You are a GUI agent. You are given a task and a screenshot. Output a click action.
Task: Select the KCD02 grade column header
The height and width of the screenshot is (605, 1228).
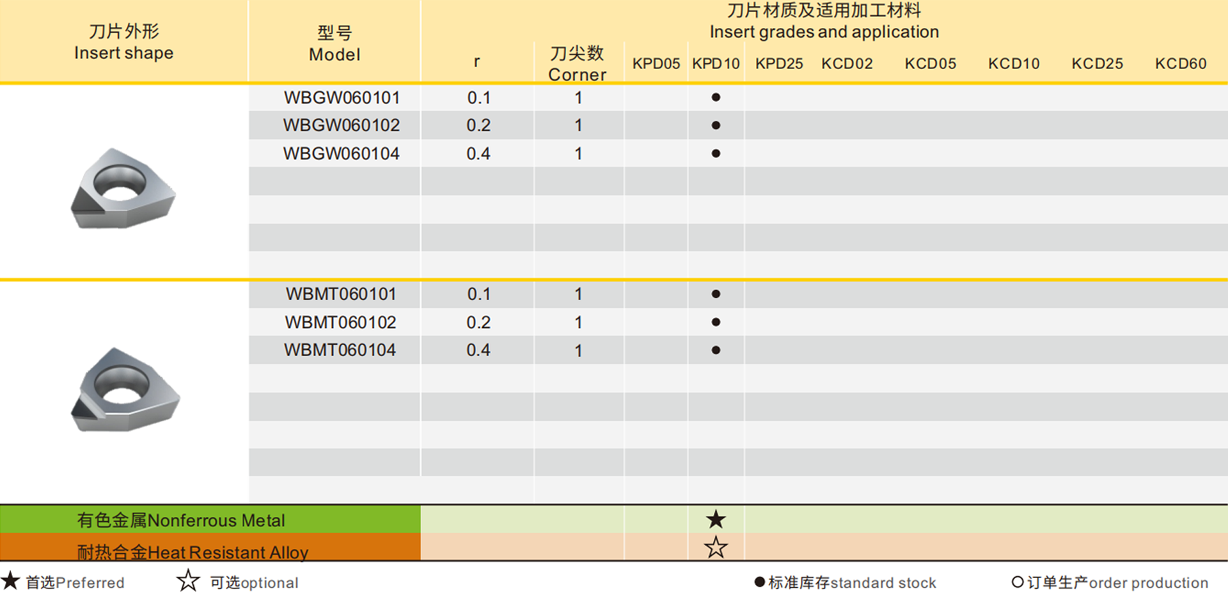coord(847,64)
